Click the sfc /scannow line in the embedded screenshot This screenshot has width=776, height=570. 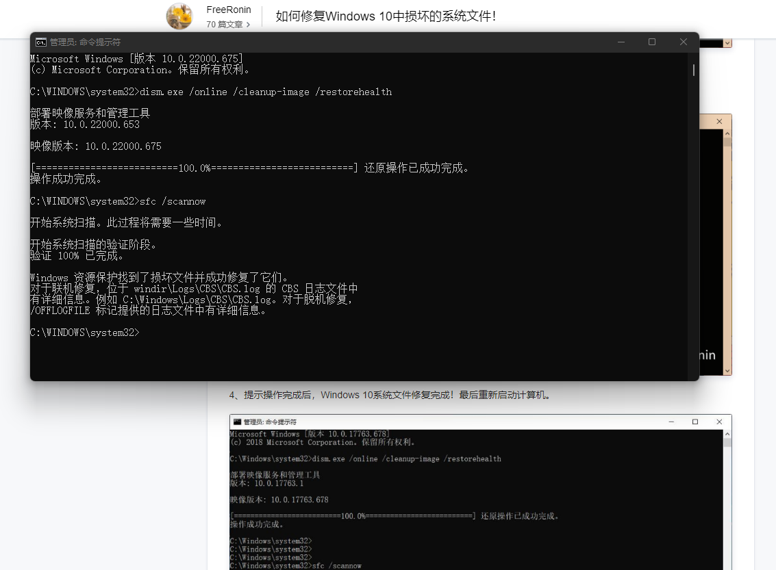click(x=295, y=565)
